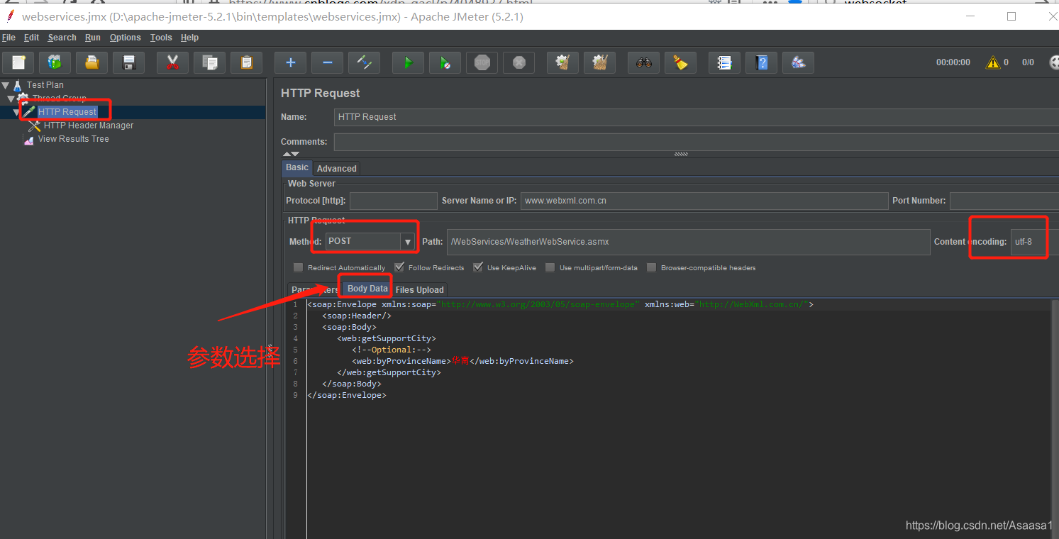Click the Server Name or IP field
The image size is (1059, 539).
tap(704, 201)
